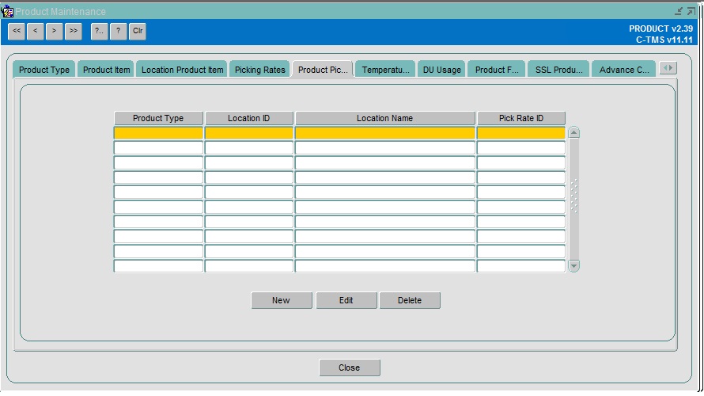Image resolution: width=704 pixels, height=396 pixels.
Task: Open the Product F... tab
Action: click(497, 70)
